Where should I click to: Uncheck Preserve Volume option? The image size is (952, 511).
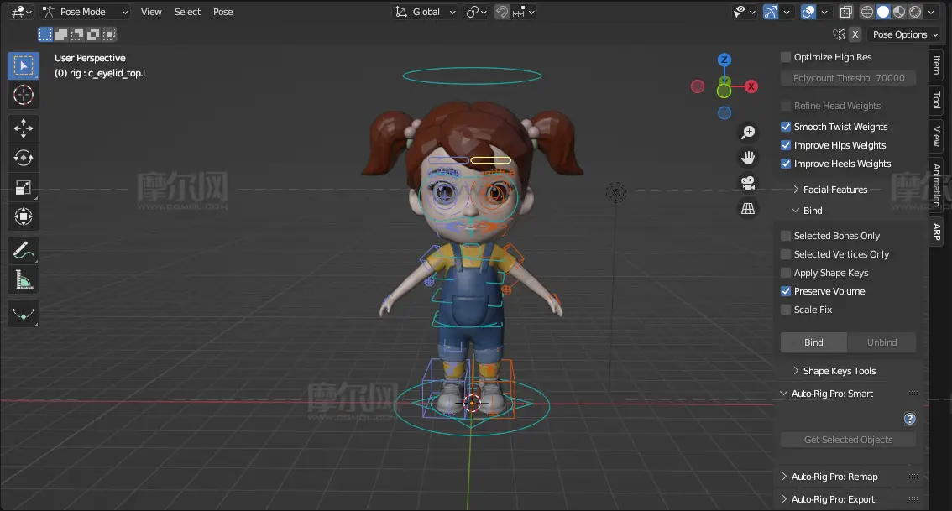[x=786, y=291]
